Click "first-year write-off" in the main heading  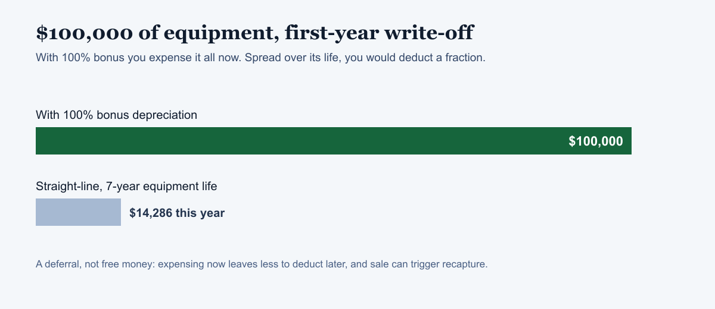(379, 33)
